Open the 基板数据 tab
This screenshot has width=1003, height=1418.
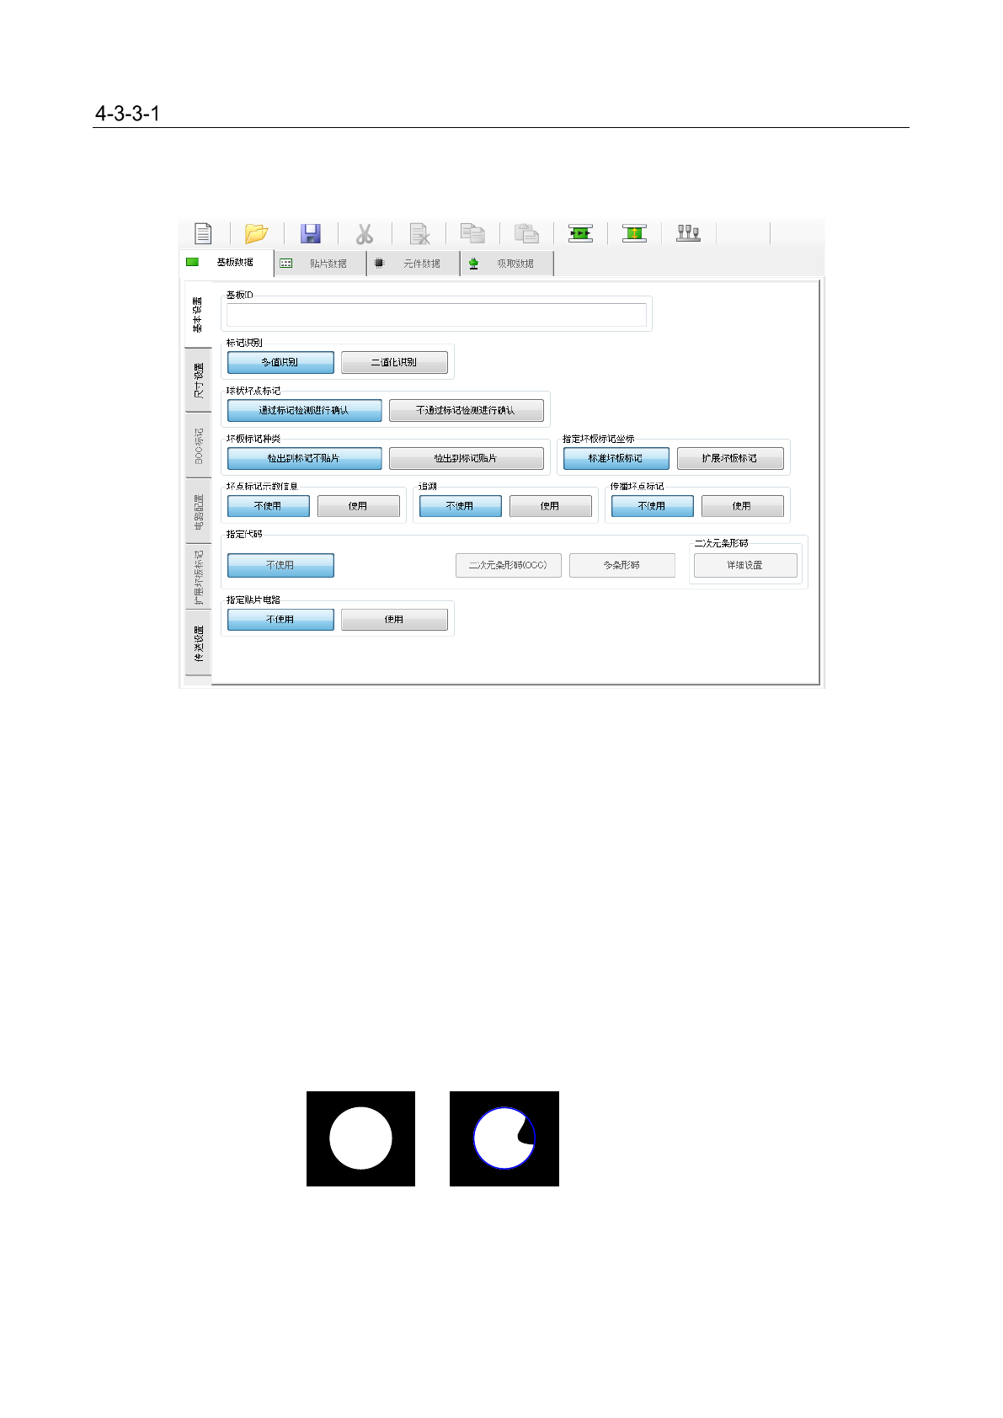pyautogui.click(x=227, y=263)
